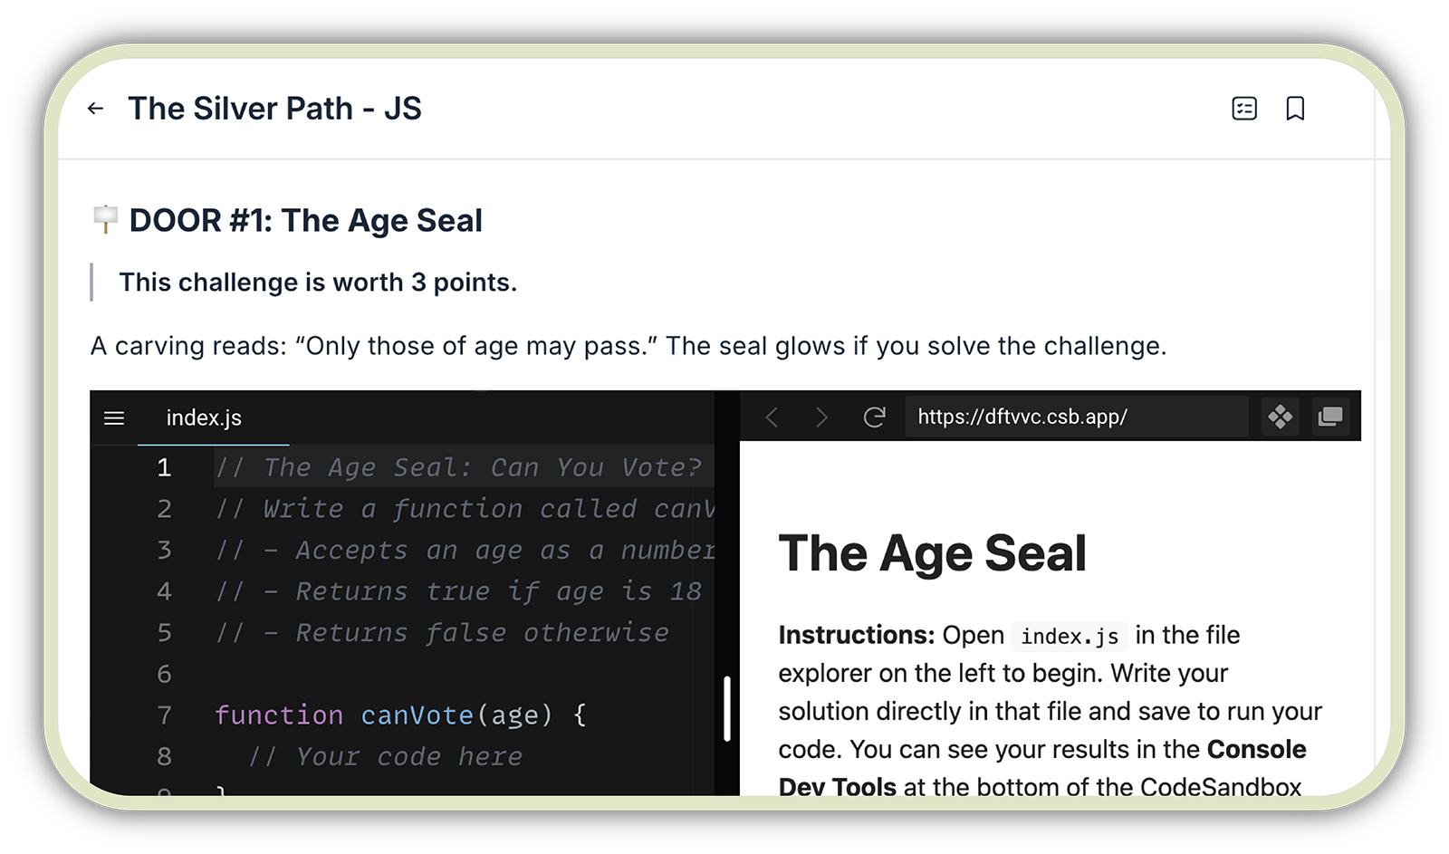Click the "DOOR #1: The Age Seal" heading
Screen dimensions: 1449x854
[305, 220]
